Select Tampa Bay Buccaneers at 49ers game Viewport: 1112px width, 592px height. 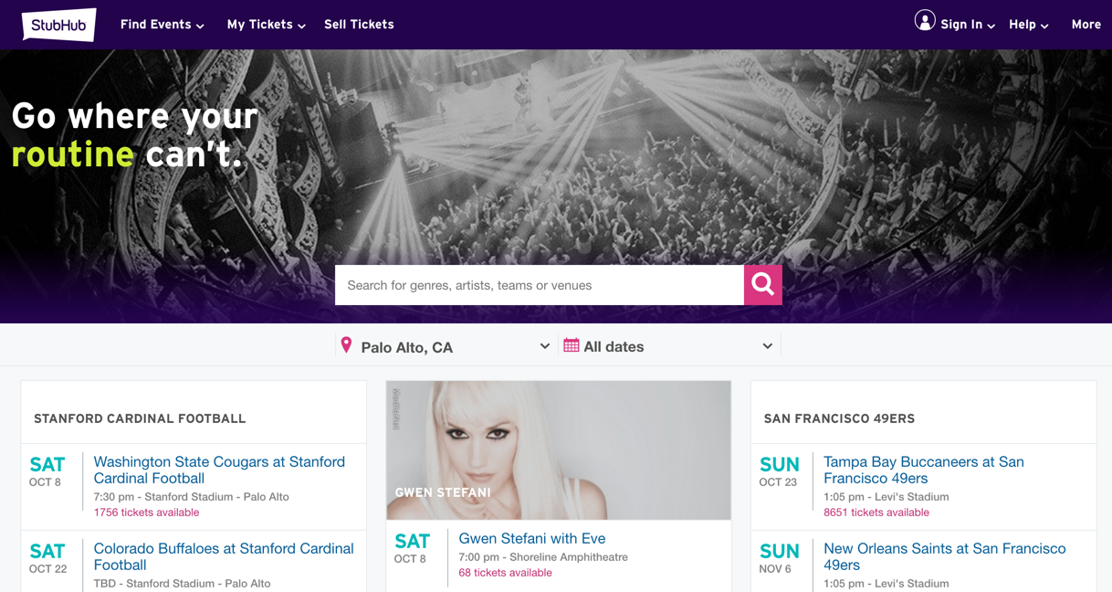[x=923, y=470]
